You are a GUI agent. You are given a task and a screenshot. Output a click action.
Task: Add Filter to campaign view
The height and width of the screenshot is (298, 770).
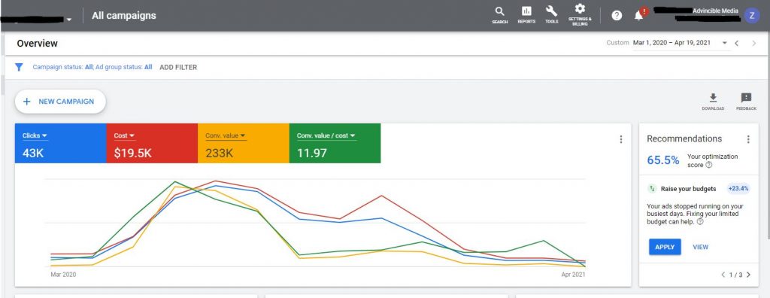(x=178, y=68)
